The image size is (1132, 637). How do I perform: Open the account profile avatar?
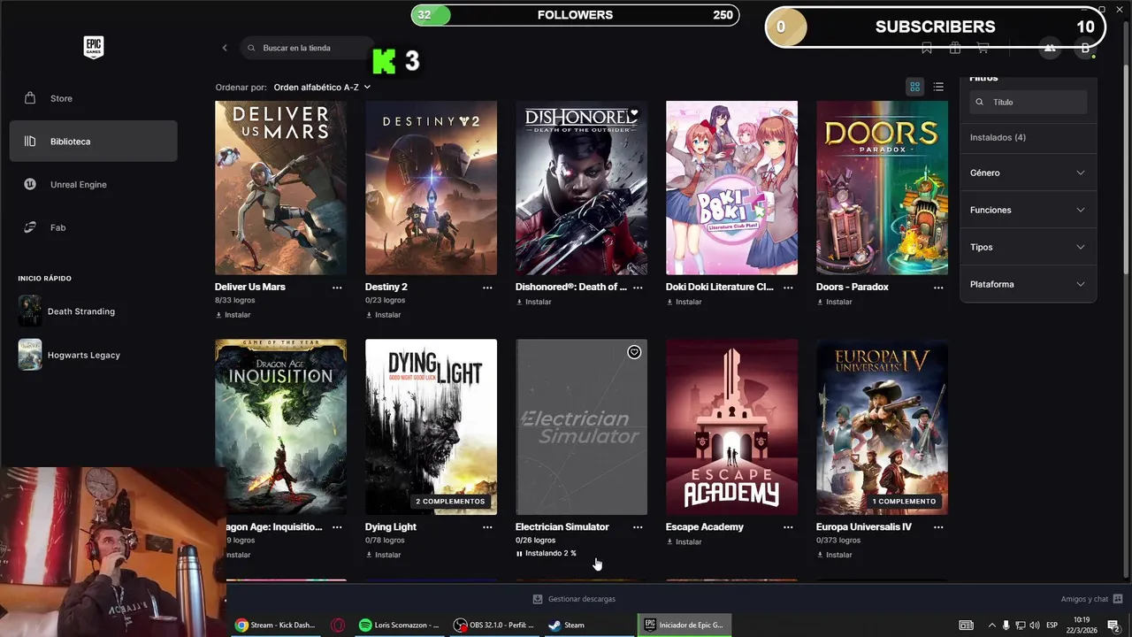click(x=1085, y=49)
